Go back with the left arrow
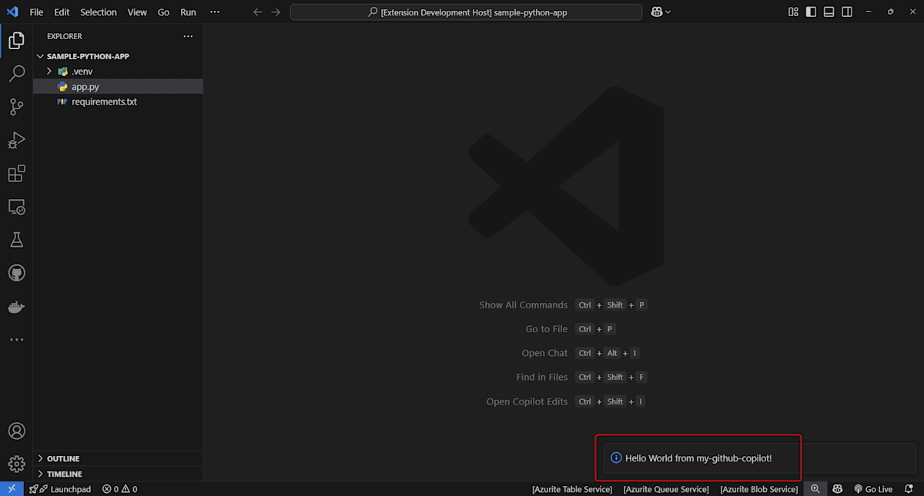 point(258,12)
